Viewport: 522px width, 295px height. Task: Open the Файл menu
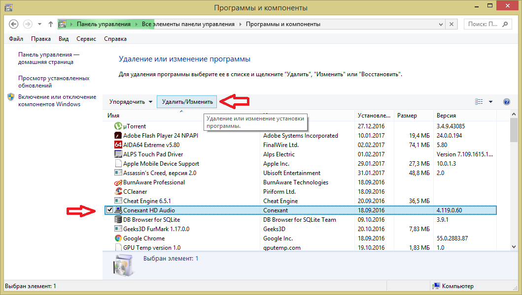[x=16, y=39]
